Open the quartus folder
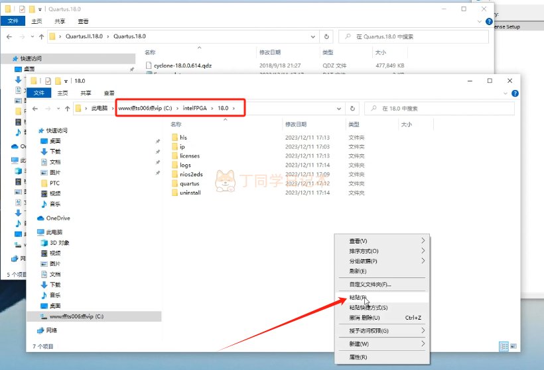 point(189,183)
